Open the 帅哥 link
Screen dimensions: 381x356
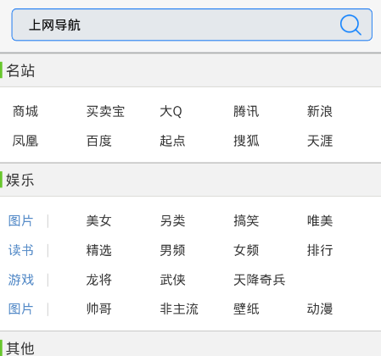point(99,309)
